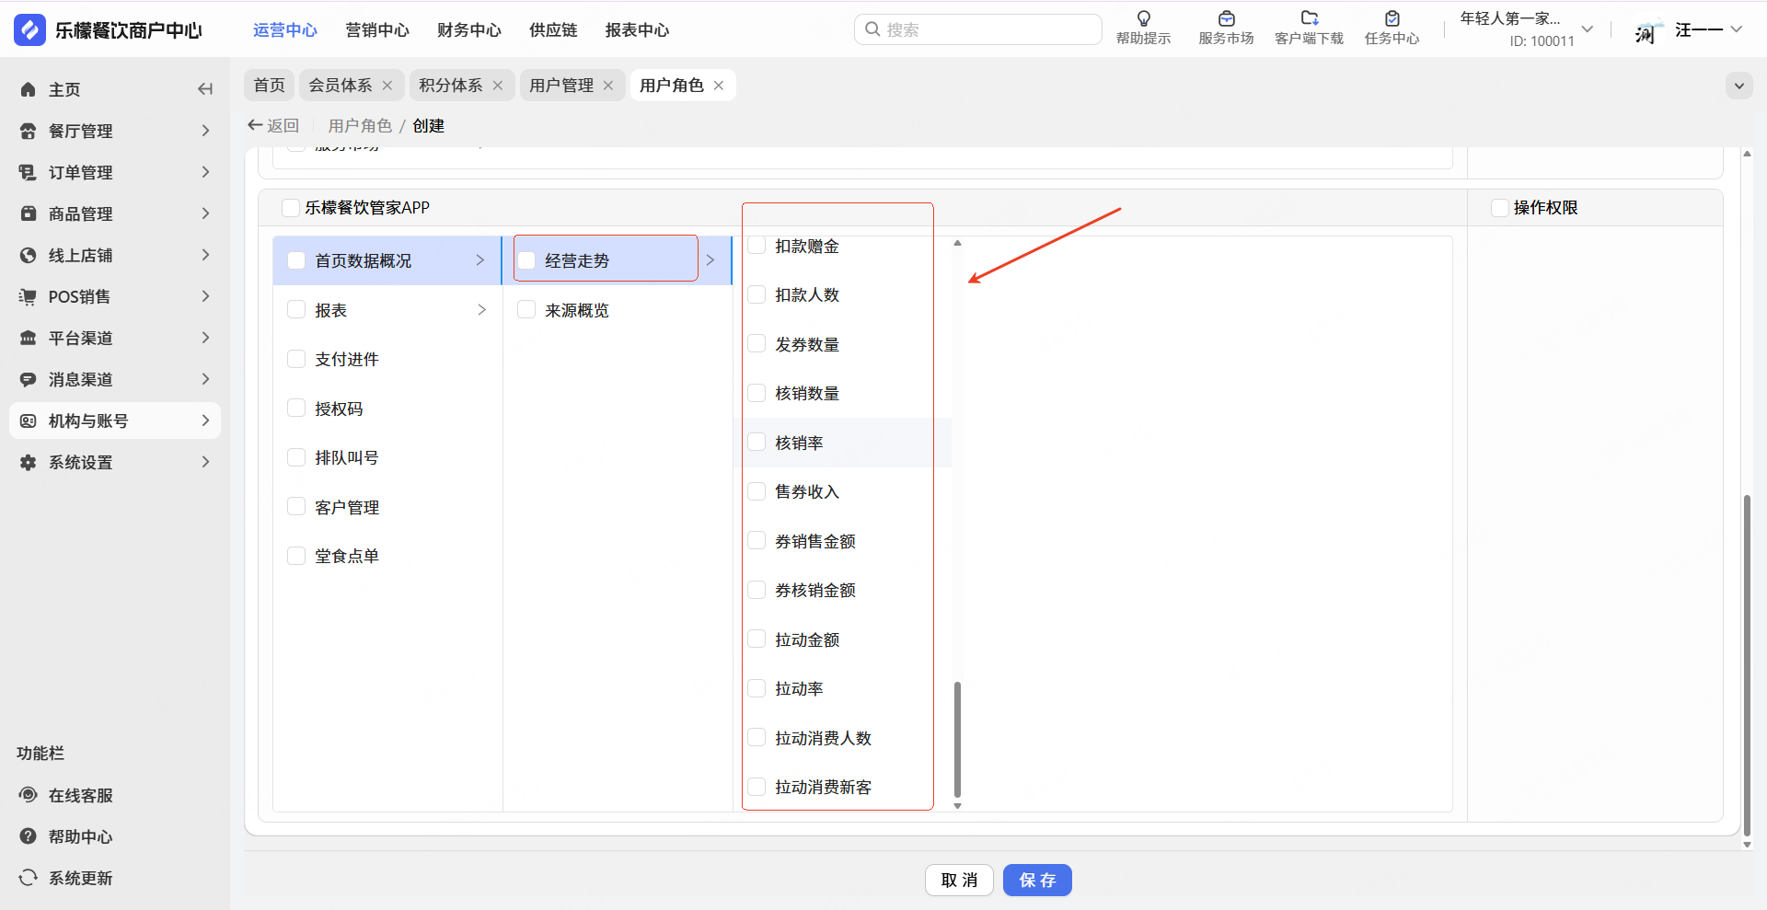Expand the 报表 row chevron
This screenshot has width=1767, height=910.
(481, 310)
